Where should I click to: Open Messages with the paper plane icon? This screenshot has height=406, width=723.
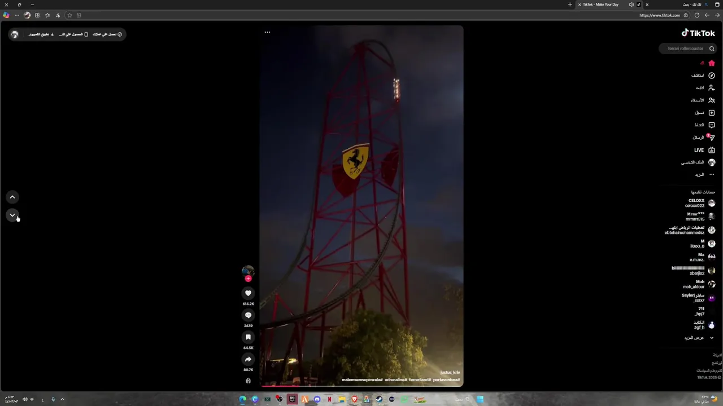coord(712,138)
